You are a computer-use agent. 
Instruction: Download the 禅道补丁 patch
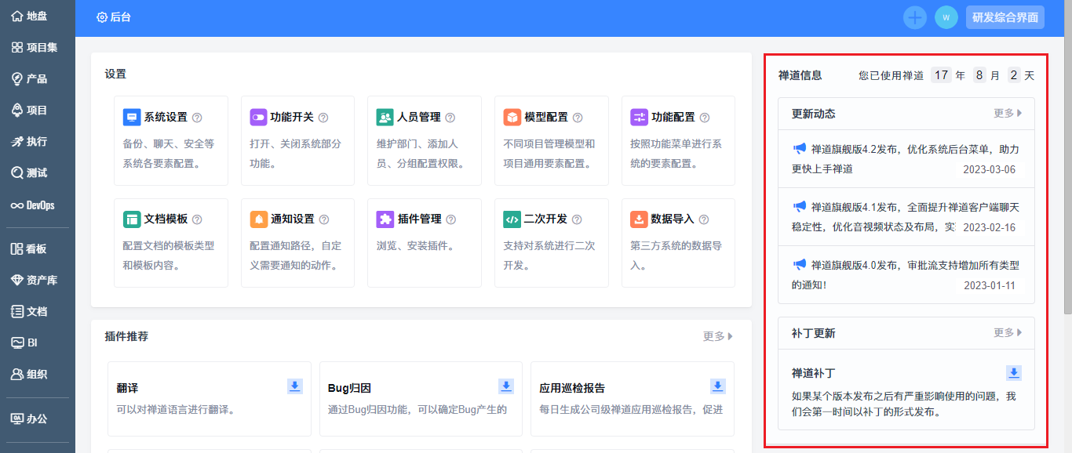(1014, 373)
